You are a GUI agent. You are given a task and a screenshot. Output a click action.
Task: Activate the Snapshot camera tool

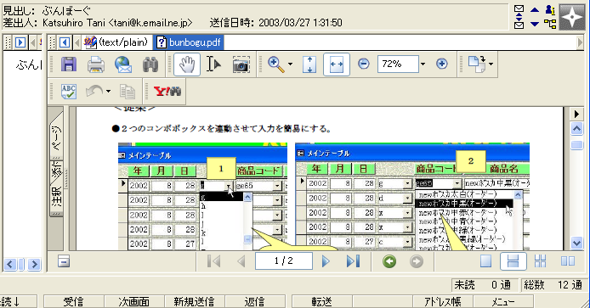[x=241, y=64]
